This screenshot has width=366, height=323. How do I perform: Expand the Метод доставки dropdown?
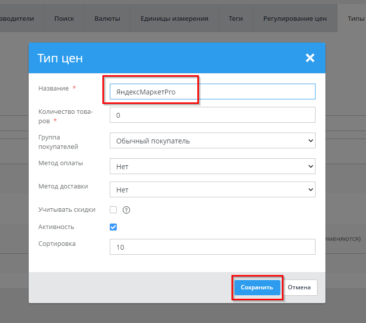coord(212,189)
